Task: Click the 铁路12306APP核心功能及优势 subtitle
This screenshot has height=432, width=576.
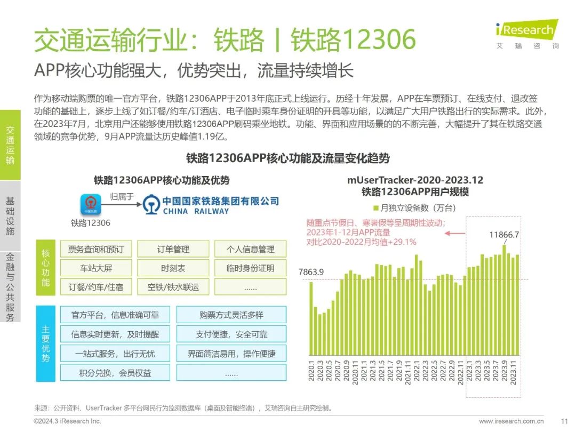Action: click(162, 180)
